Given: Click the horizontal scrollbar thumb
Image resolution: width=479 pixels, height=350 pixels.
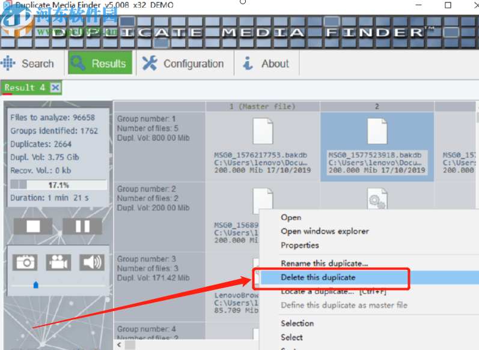Looking at the screenshot, I should pyautogui.click(x=130, y=345).
